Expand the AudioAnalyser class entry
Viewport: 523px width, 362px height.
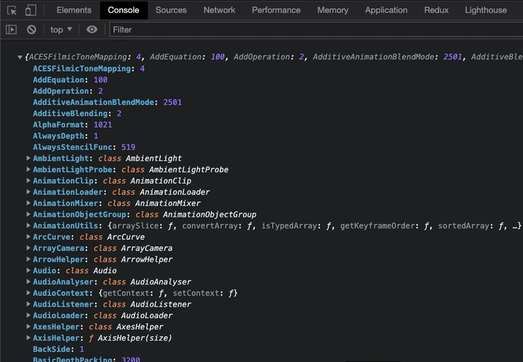(x=28, y=282)
